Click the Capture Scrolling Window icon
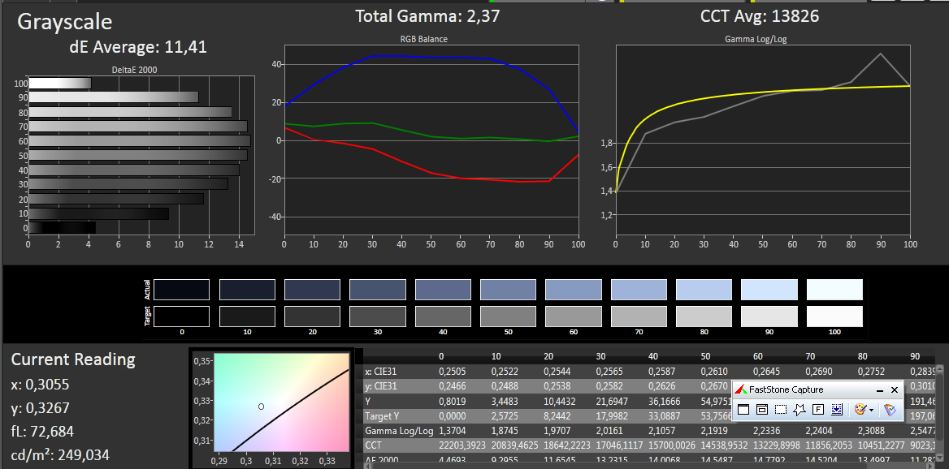This screenshot has width=949, height=469. pos(837,410)
